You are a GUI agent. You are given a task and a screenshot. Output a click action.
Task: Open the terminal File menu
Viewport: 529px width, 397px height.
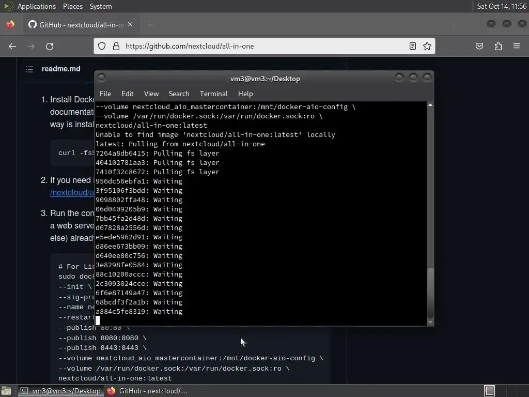coord(105,94)
